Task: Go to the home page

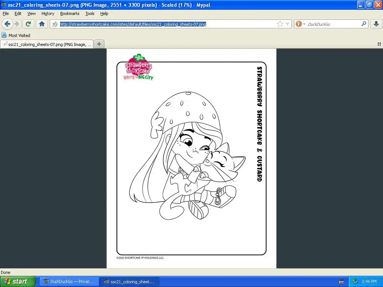Action: 42,24
